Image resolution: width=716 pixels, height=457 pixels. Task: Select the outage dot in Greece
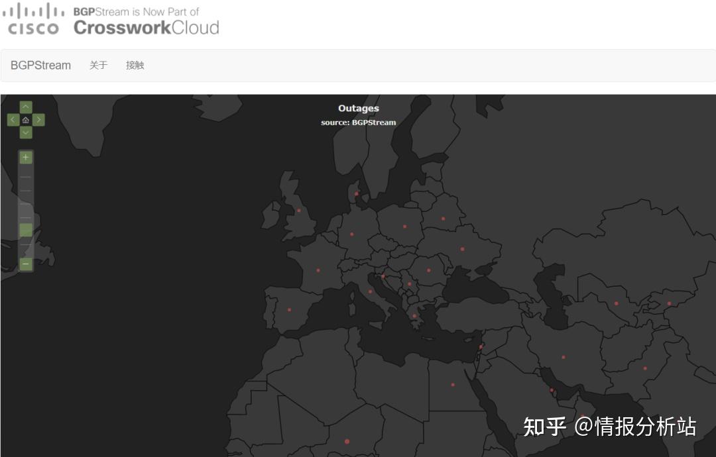(x=414, y=316)
